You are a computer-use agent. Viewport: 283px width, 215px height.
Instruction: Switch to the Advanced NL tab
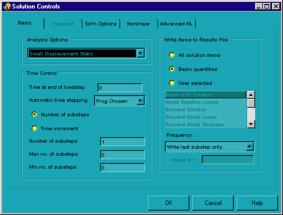(x=176, y=23)
